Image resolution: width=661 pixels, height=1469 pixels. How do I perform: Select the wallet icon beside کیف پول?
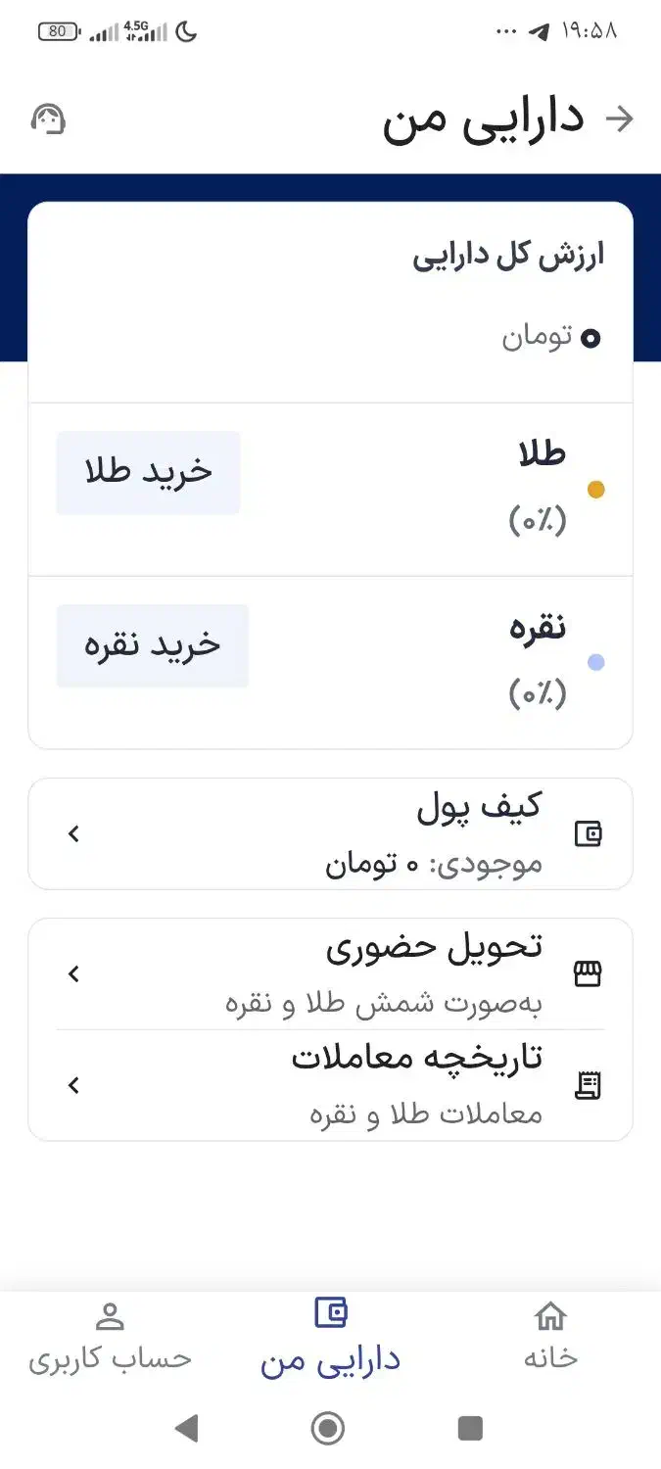(x=588, y=833)
